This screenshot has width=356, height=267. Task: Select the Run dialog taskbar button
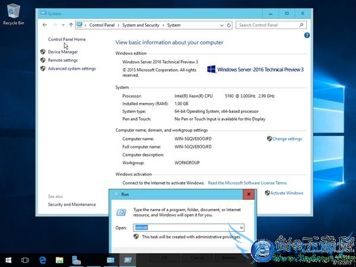(x=128, y=260)
